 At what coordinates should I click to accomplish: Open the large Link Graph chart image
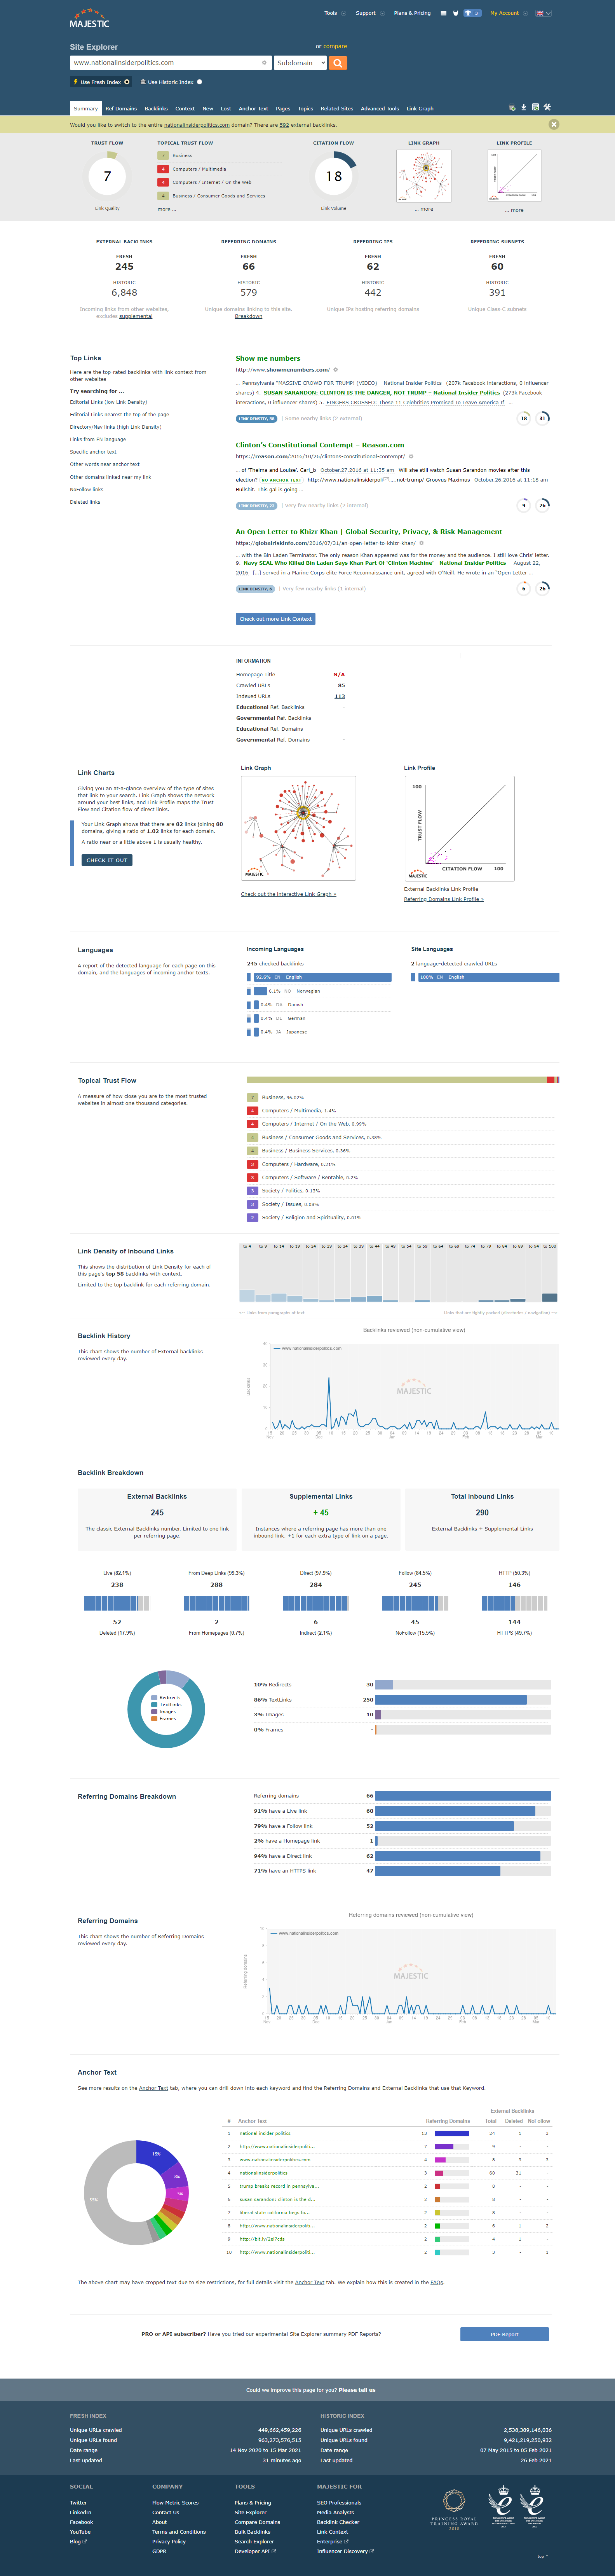[x=298, y=827]
